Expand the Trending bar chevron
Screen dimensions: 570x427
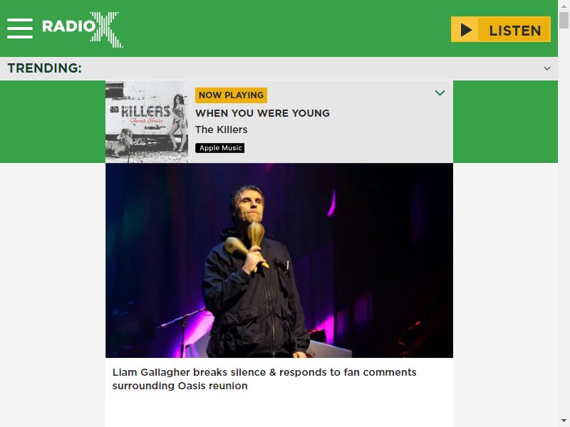point(546,68)
